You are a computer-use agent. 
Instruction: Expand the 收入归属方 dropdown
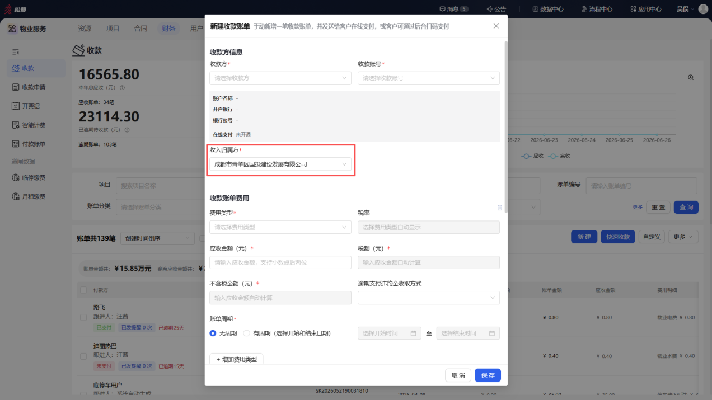pyautogui.click(x=280, y=164)
